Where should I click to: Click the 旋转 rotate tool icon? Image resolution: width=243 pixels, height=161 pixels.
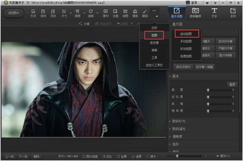tap(91, 13)
